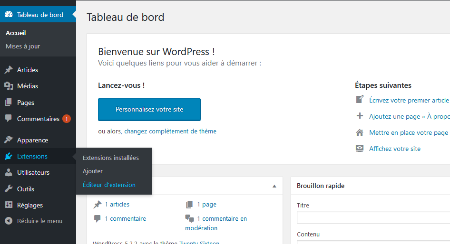The image size is (450, 244).
Task: Choose Extensions installées in flyout menu
Action: (111, 158)
